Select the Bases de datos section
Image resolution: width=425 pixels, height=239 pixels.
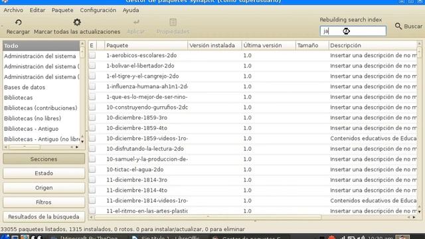[41, 87]
